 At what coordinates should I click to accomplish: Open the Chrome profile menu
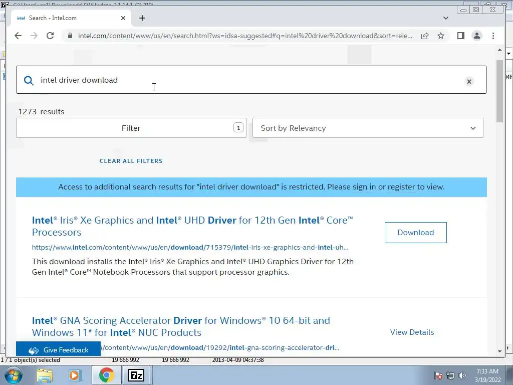point(477,36)
